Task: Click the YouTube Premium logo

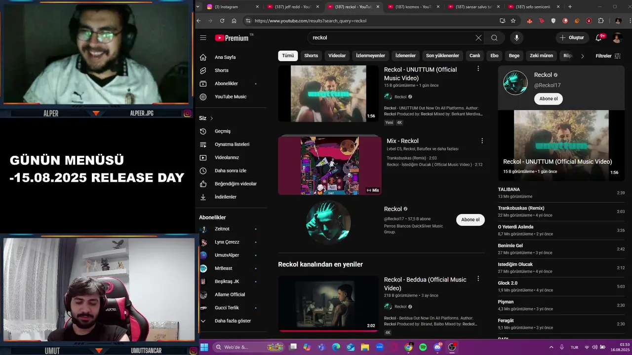Action: 232,38
